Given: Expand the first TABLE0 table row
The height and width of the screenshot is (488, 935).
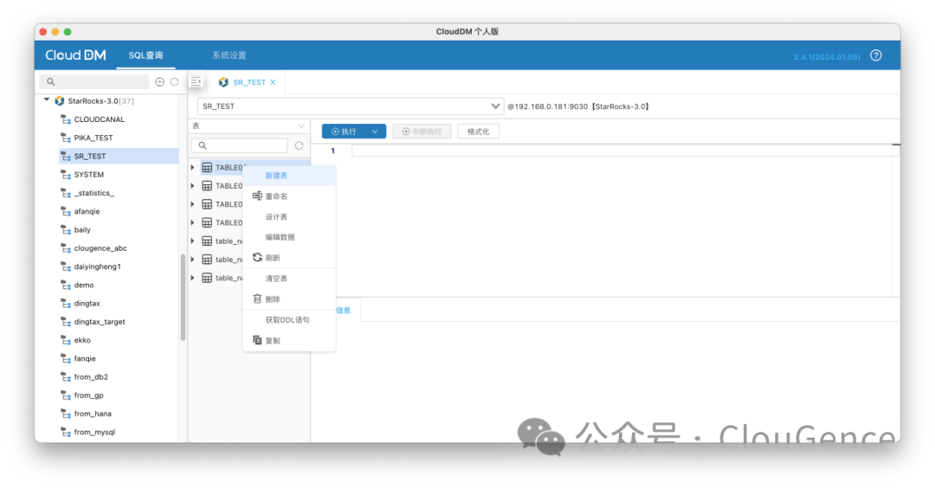Looking at the screenshot, I should point(192,168).
